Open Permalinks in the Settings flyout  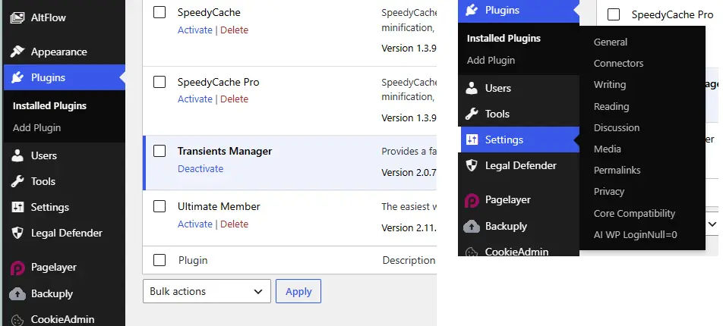coord(617,171)
